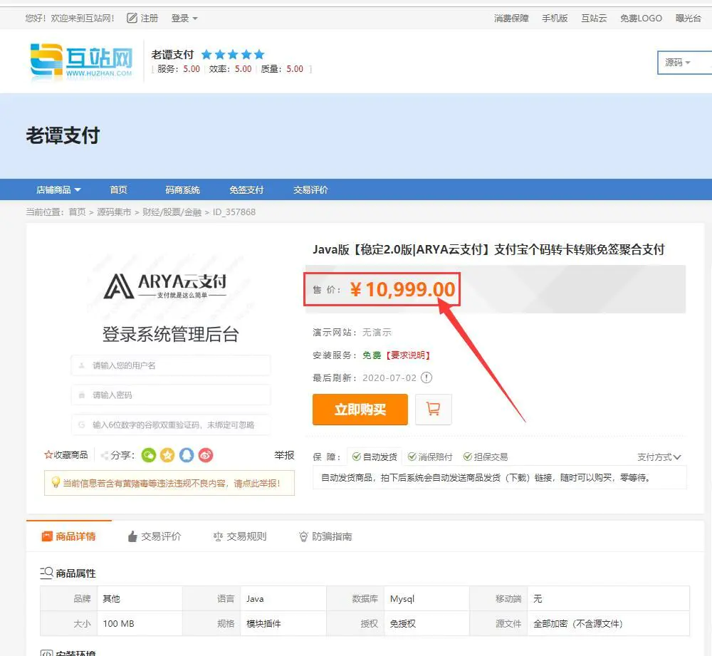Expand the 登录 dropdown in top bar
Image resolution: width=712 pixels, height=656 pixels.
[184, 19]
